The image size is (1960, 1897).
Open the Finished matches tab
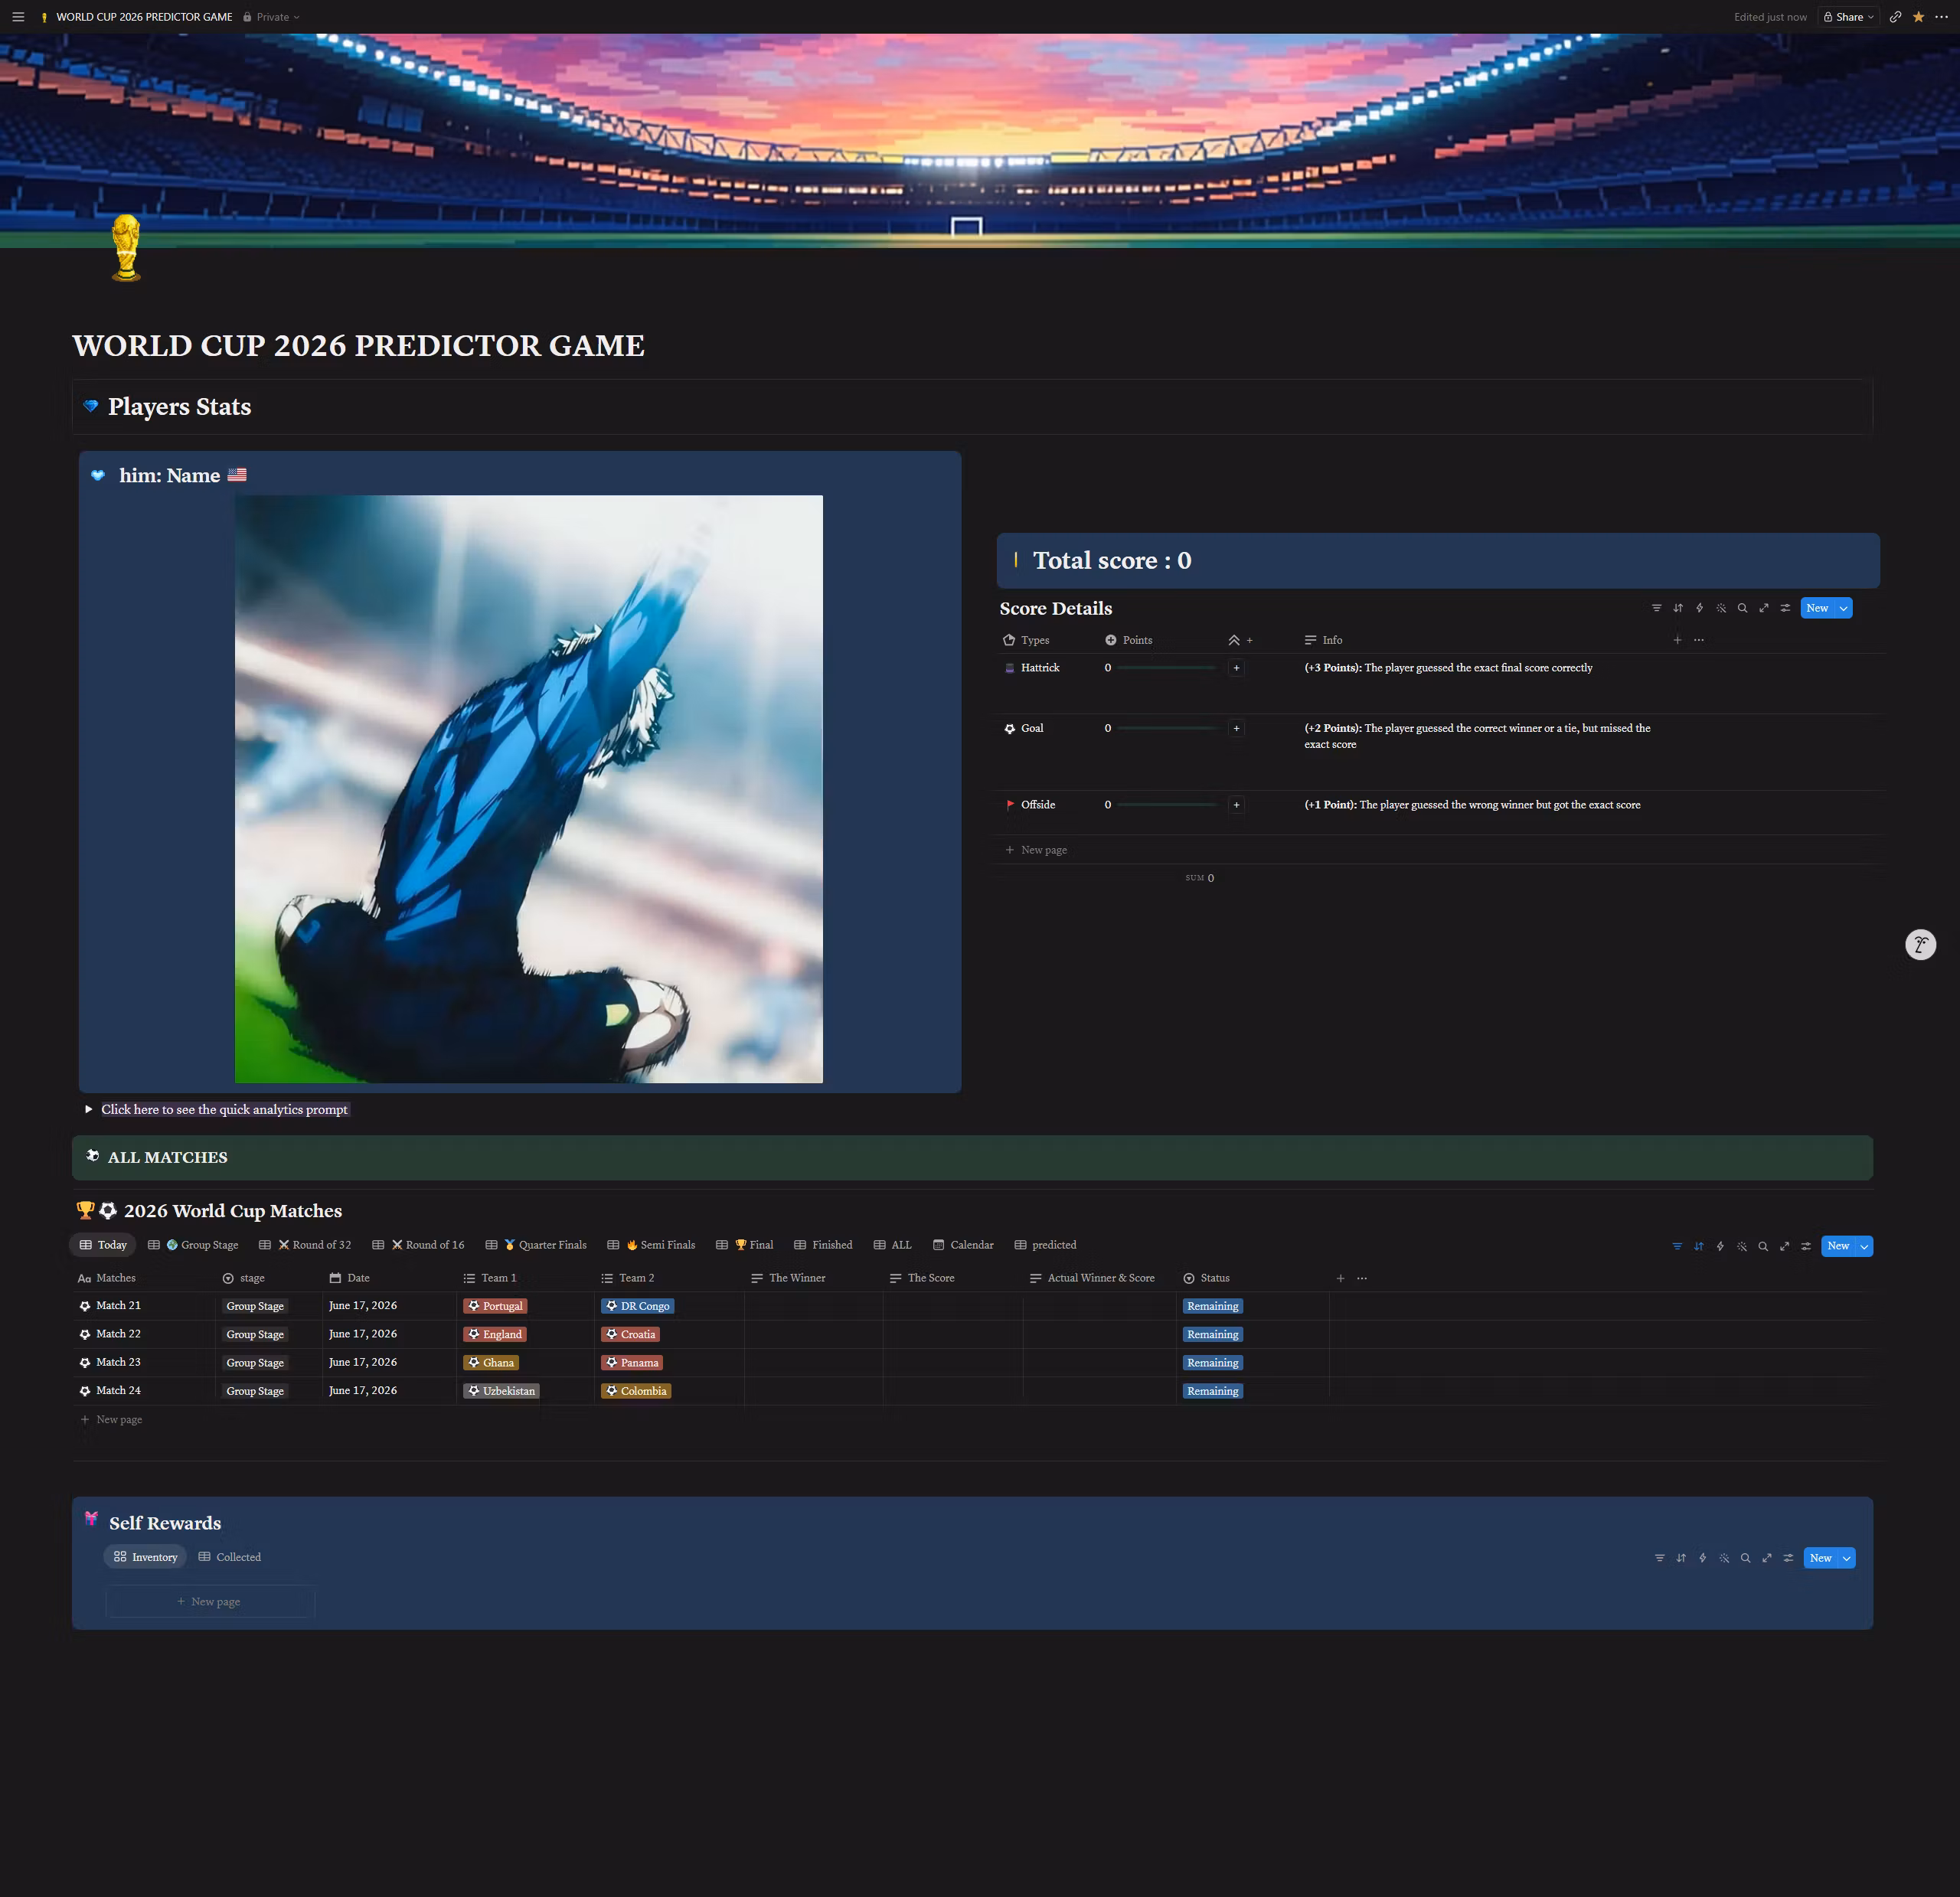823,1245
